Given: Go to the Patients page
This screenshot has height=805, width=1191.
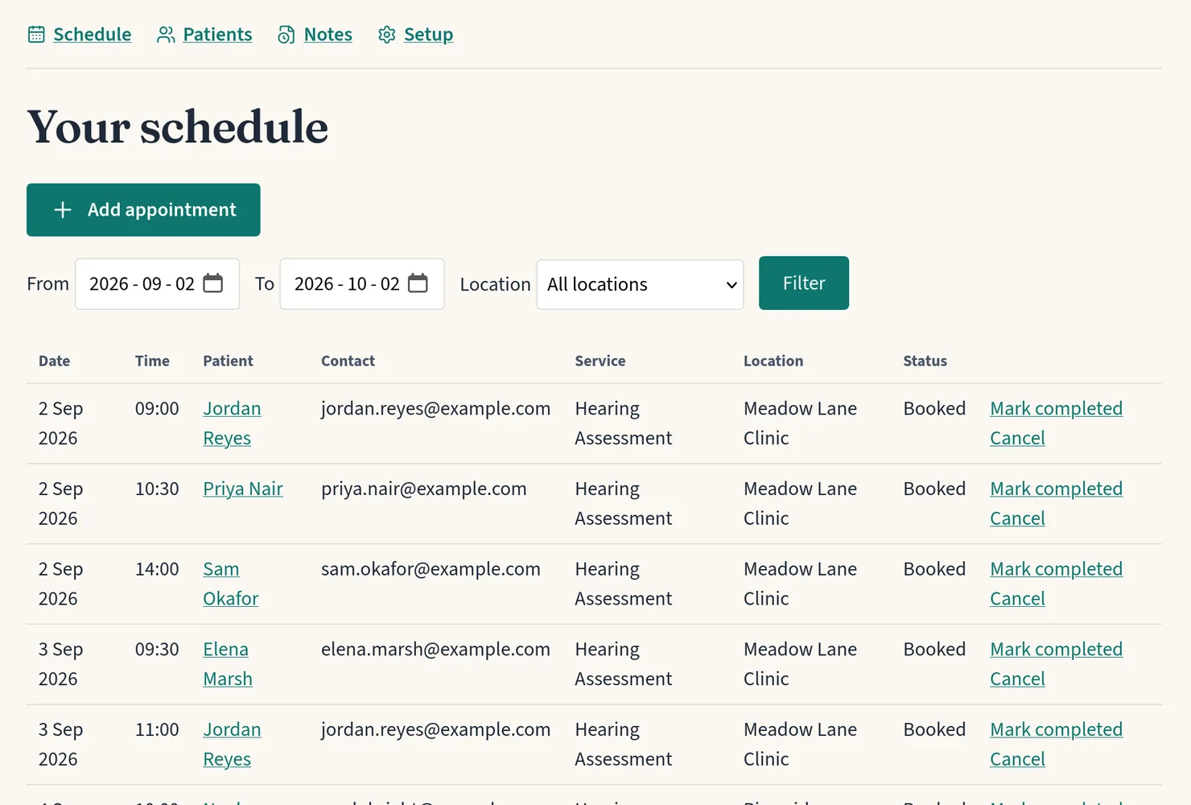Looking at the screenshot, I should tap(217, 35).
